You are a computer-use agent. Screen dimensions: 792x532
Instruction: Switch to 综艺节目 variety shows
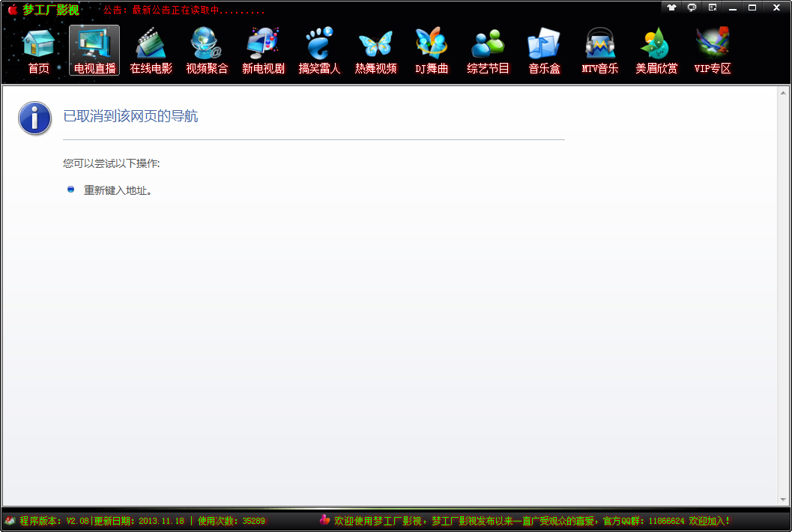[x=488, y=50]
